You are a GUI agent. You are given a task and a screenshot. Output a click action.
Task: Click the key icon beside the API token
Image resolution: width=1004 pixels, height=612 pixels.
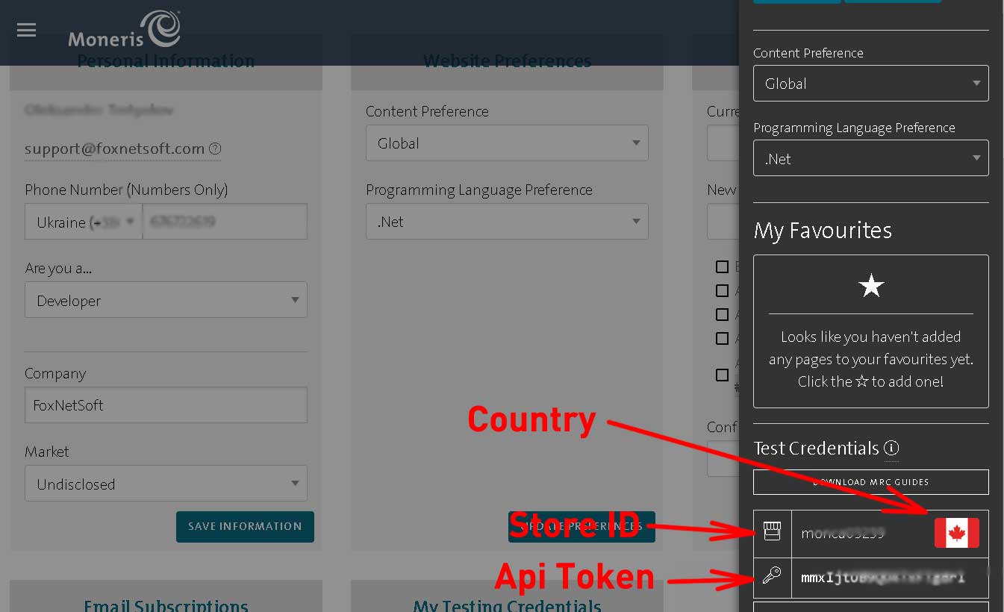click(772, 576)
